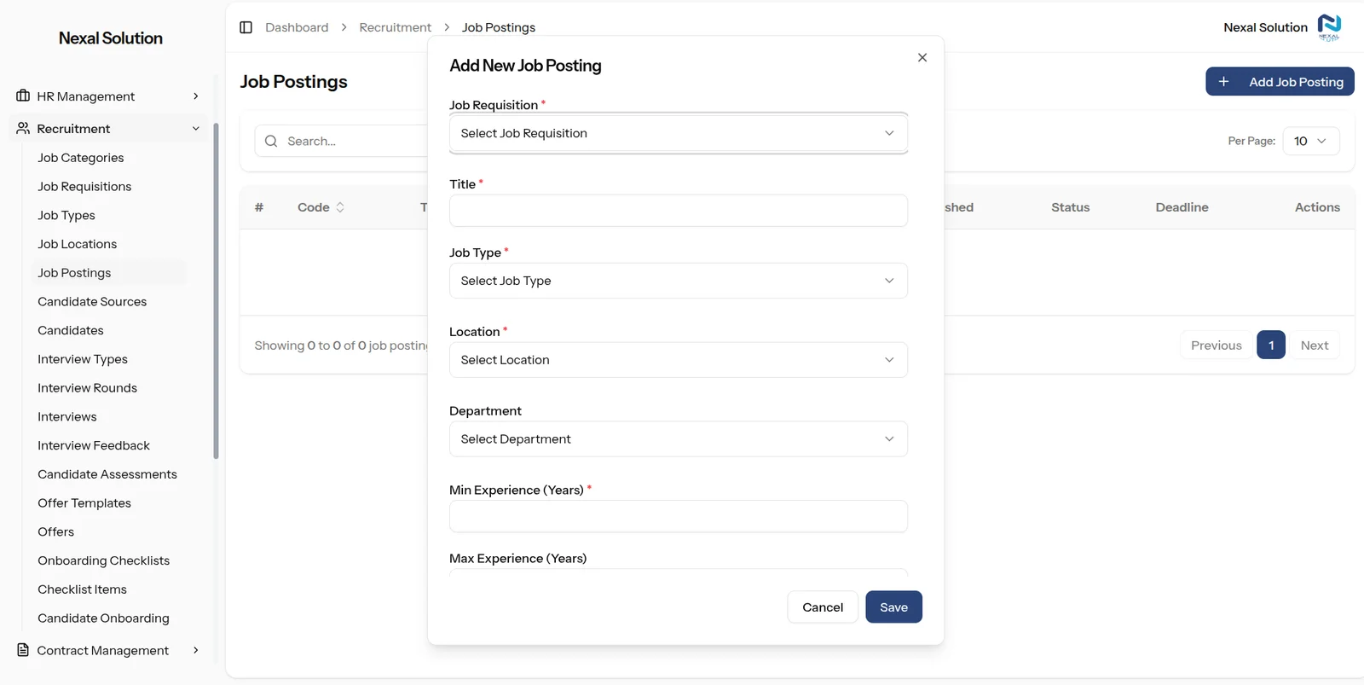Open the Select Job Requisition dropdown
The image size is (1364, 685).
pos(678,133)
